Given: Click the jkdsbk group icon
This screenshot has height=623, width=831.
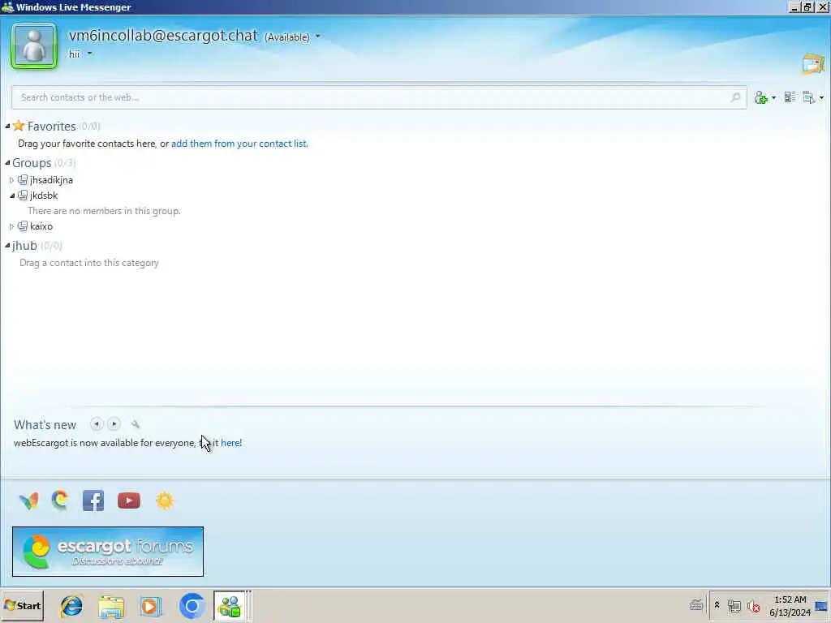Looking at the screenshot, I should pyautogui.click(x=23, y=195).
